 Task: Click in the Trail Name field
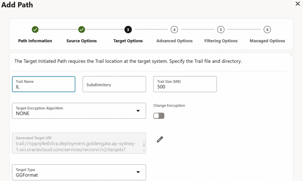pyautogui.click(x=43, y=84)
